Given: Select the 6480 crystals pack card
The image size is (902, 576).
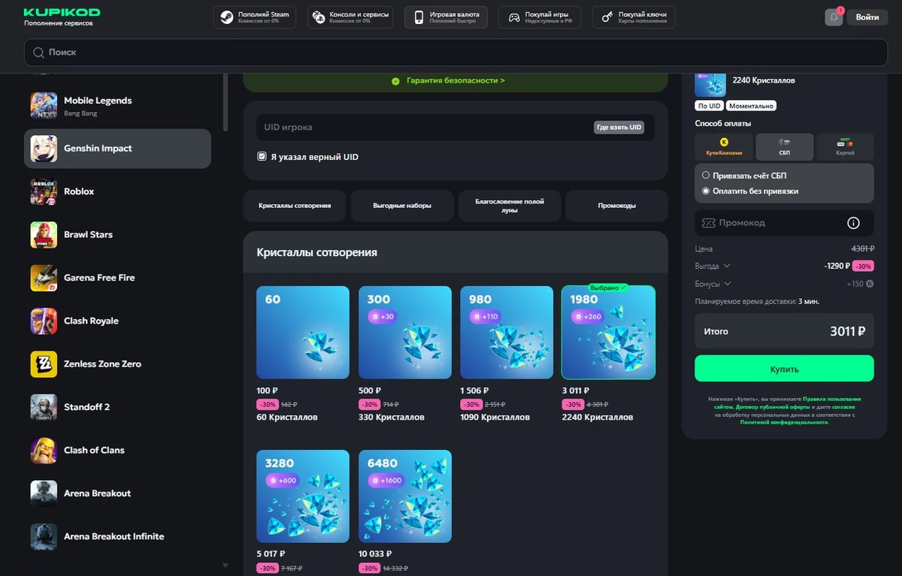Looking at the screenshot, I should pyautogui.click(x=405, y=496).
